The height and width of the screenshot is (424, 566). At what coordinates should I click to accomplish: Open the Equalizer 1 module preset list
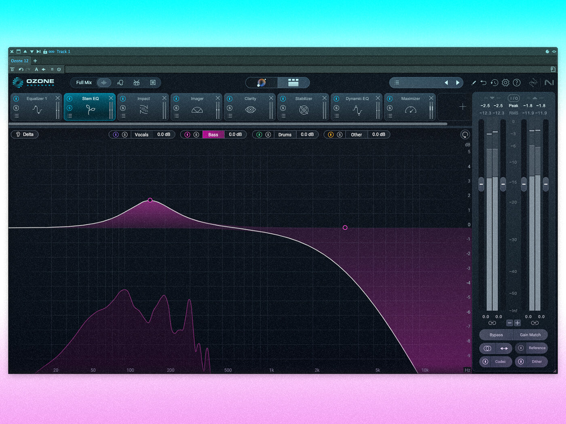point(16,116)
